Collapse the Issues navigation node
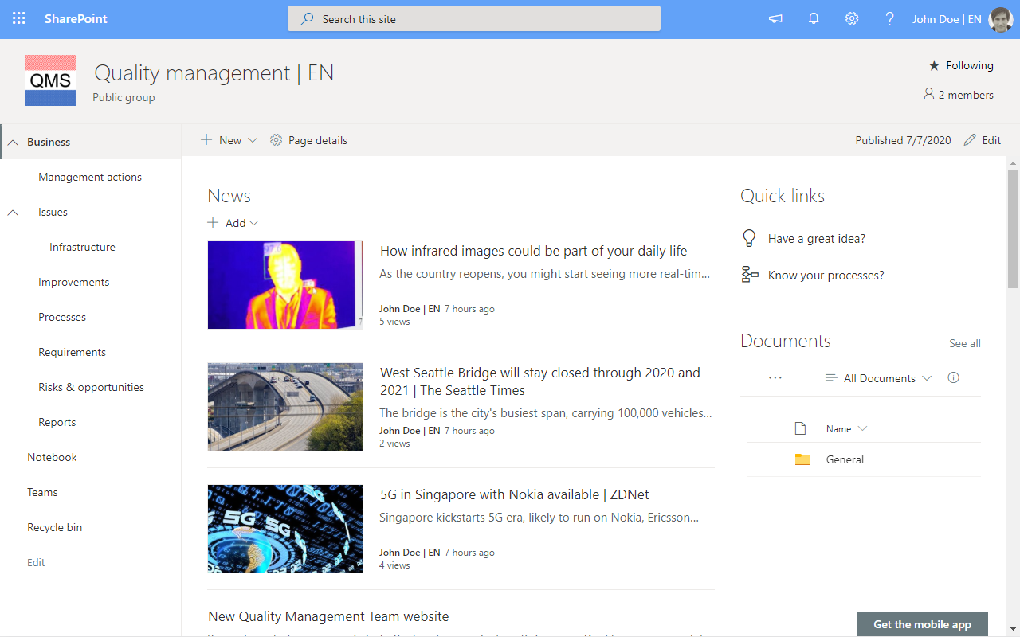The width and height of the screenshot is (1020, 637). click(13, 213)
